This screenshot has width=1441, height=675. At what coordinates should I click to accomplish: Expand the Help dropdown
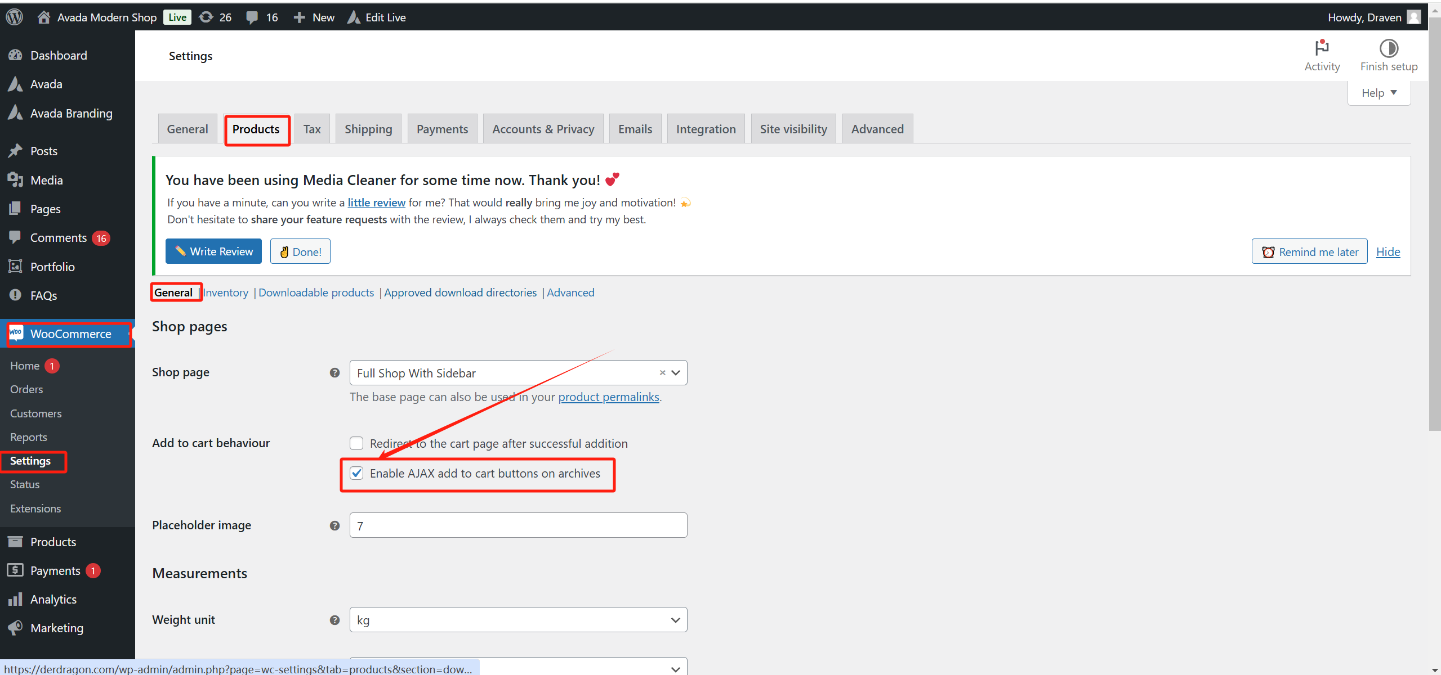[1378, 92]
